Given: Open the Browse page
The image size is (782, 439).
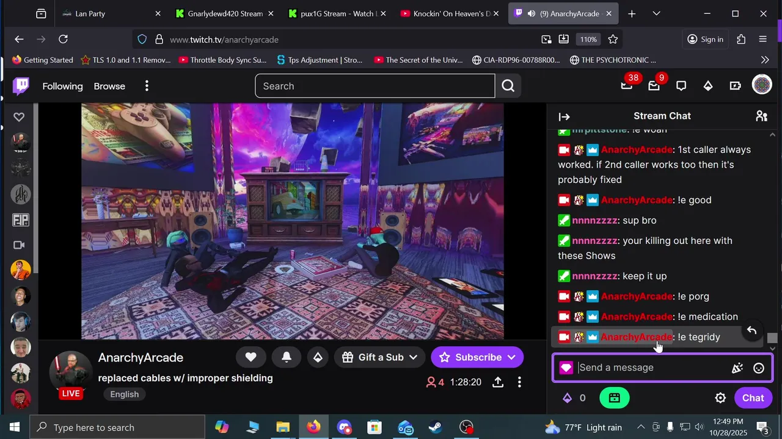Looking at the screenshot, I should click(x=109, y=86).
